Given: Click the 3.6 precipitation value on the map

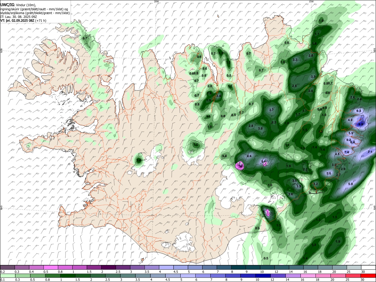Looking at the screenshot, I should [x=291, y=194].
